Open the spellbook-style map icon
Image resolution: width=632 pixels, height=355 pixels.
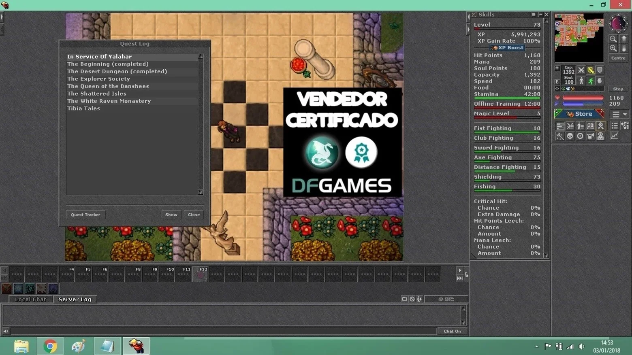tap(590, 126)
